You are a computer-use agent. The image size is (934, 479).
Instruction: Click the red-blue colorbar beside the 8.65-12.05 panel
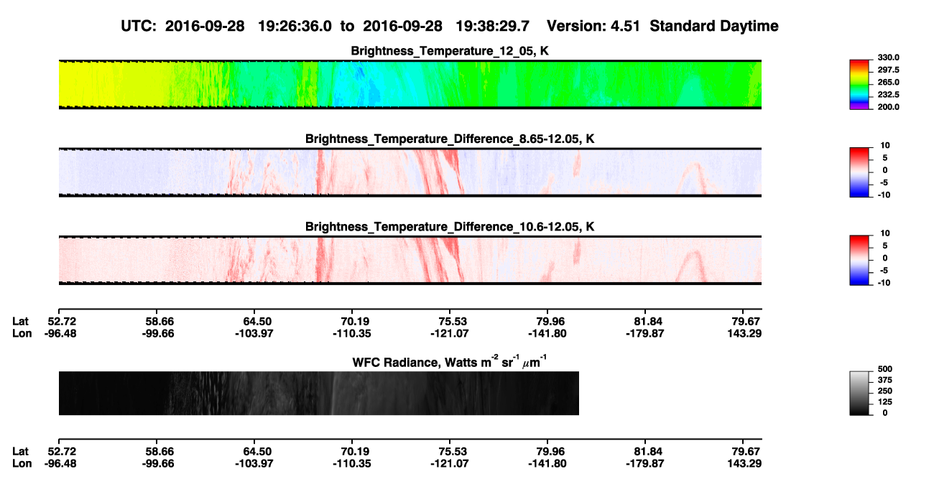[860, 172]
